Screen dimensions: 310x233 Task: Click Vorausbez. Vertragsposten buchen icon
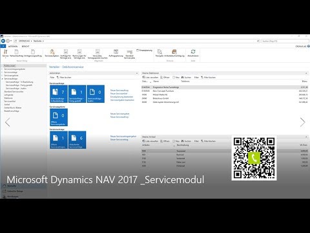click(x=98, y=54)
